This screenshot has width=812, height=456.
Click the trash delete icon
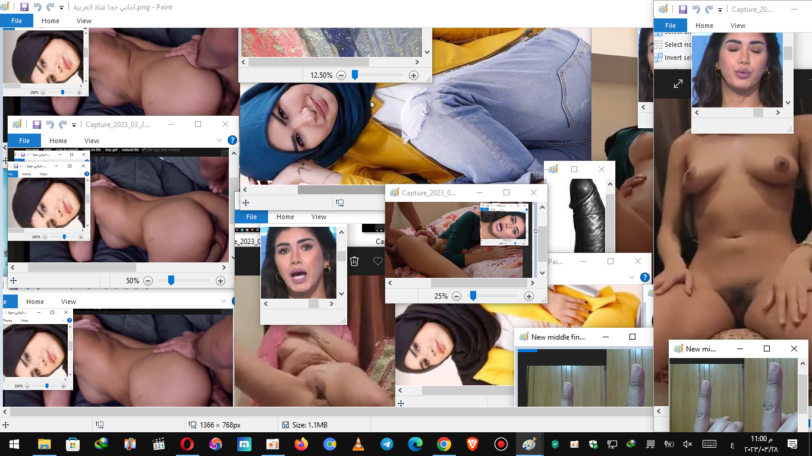[x=354, y=261]
